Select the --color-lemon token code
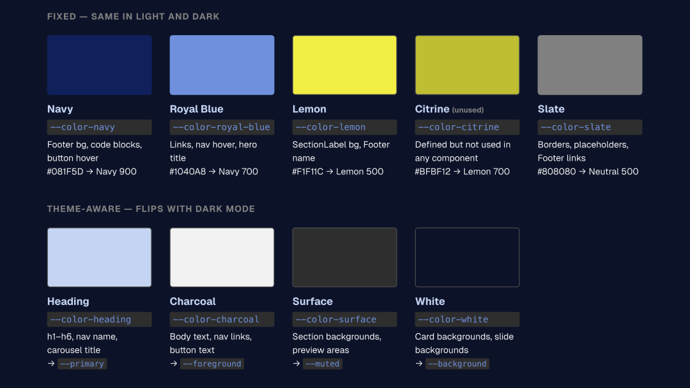This screenshot has height=388, width=690. (x=344, y=127)
